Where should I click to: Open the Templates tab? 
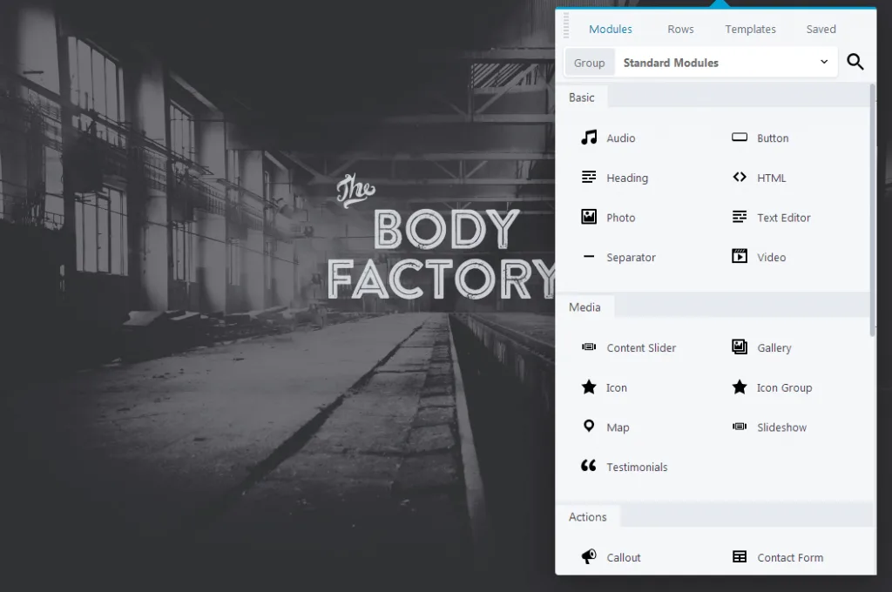click(x=750, y=29)
